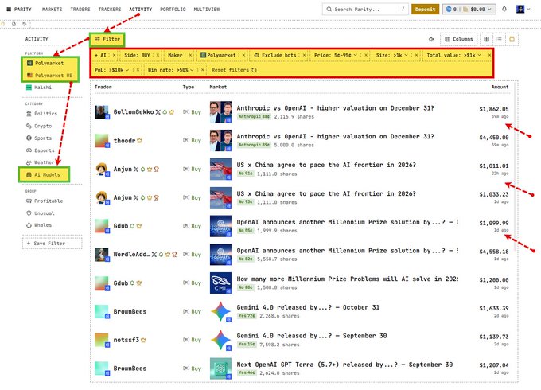This screenshot has height=390, width=541.
Task: Remove the Side: BUY filter chip
Action: click(x=158, y=55)
